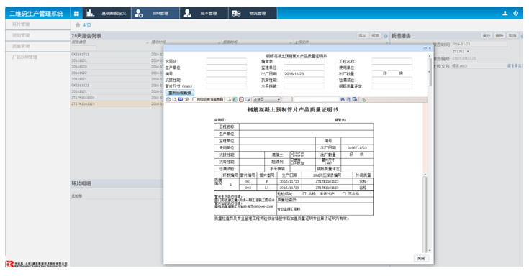
Task: Click 生产单位 input field
Action: (227, 68)
